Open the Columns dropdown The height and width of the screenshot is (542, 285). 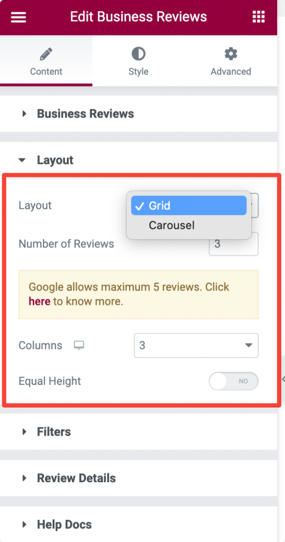(x=196, y=345)
